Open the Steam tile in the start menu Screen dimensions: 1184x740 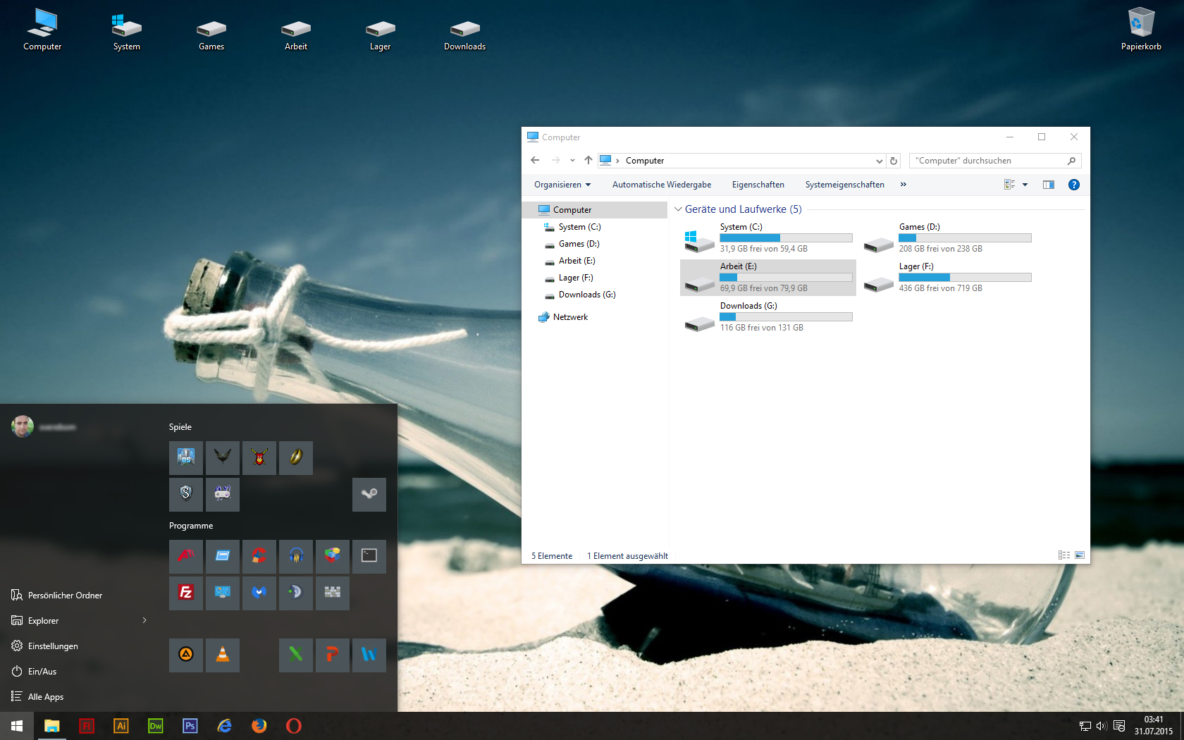(369, 494)
